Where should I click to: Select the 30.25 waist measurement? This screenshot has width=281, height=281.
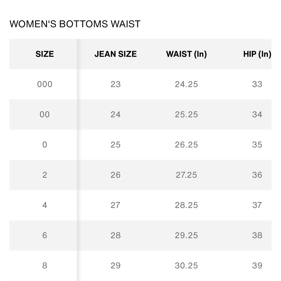click(186, 265)
